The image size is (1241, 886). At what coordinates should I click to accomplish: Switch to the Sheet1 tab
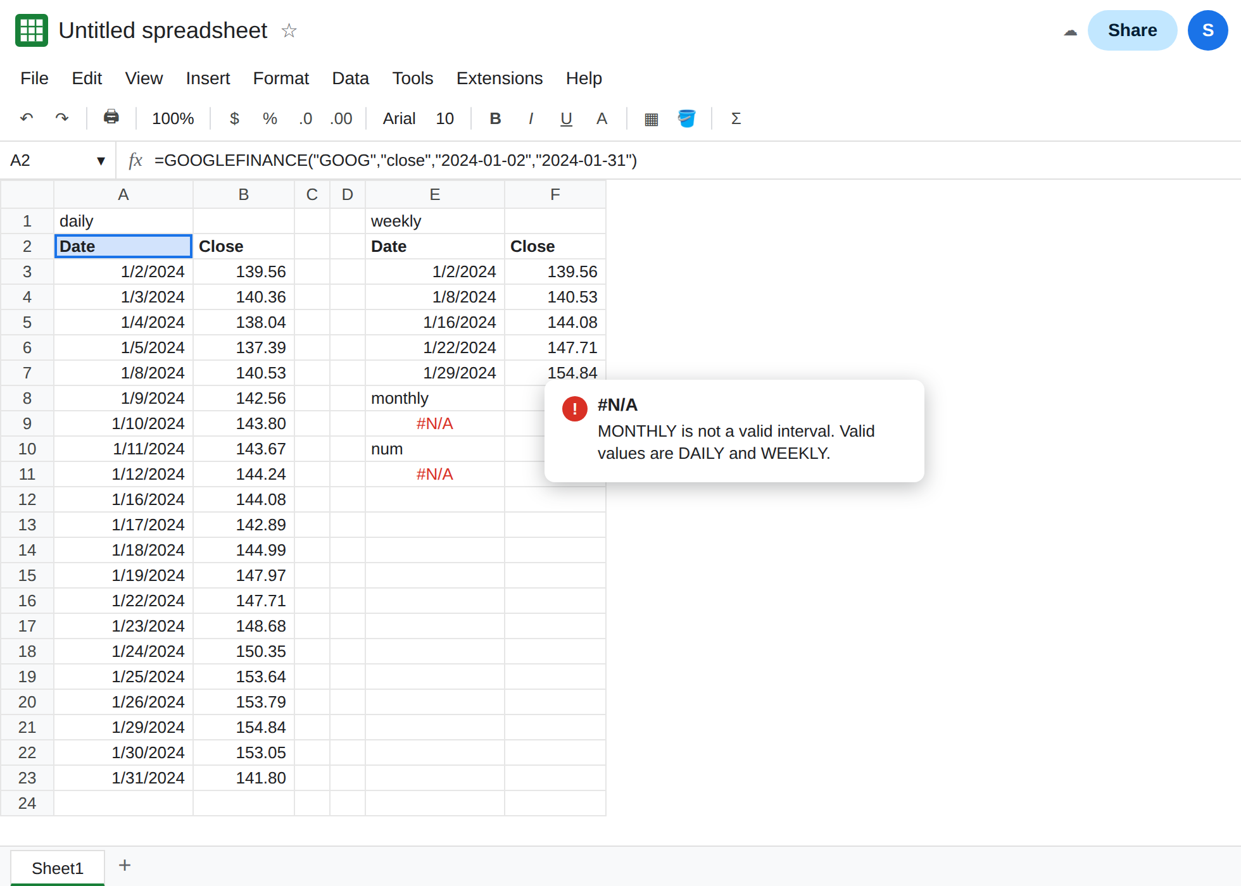[x=58, y=868]
